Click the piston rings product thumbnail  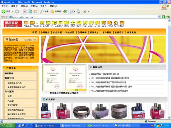point(81,112)
